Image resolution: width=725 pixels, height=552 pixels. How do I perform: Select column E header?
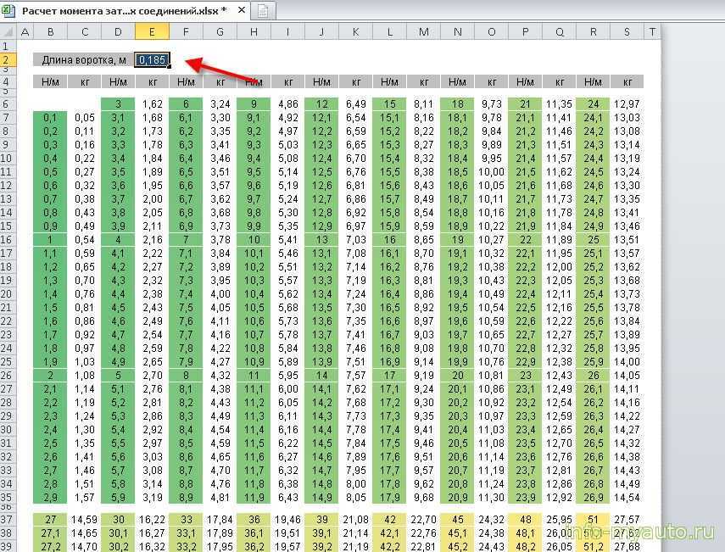pyautogui.click(x=152, y=32)
